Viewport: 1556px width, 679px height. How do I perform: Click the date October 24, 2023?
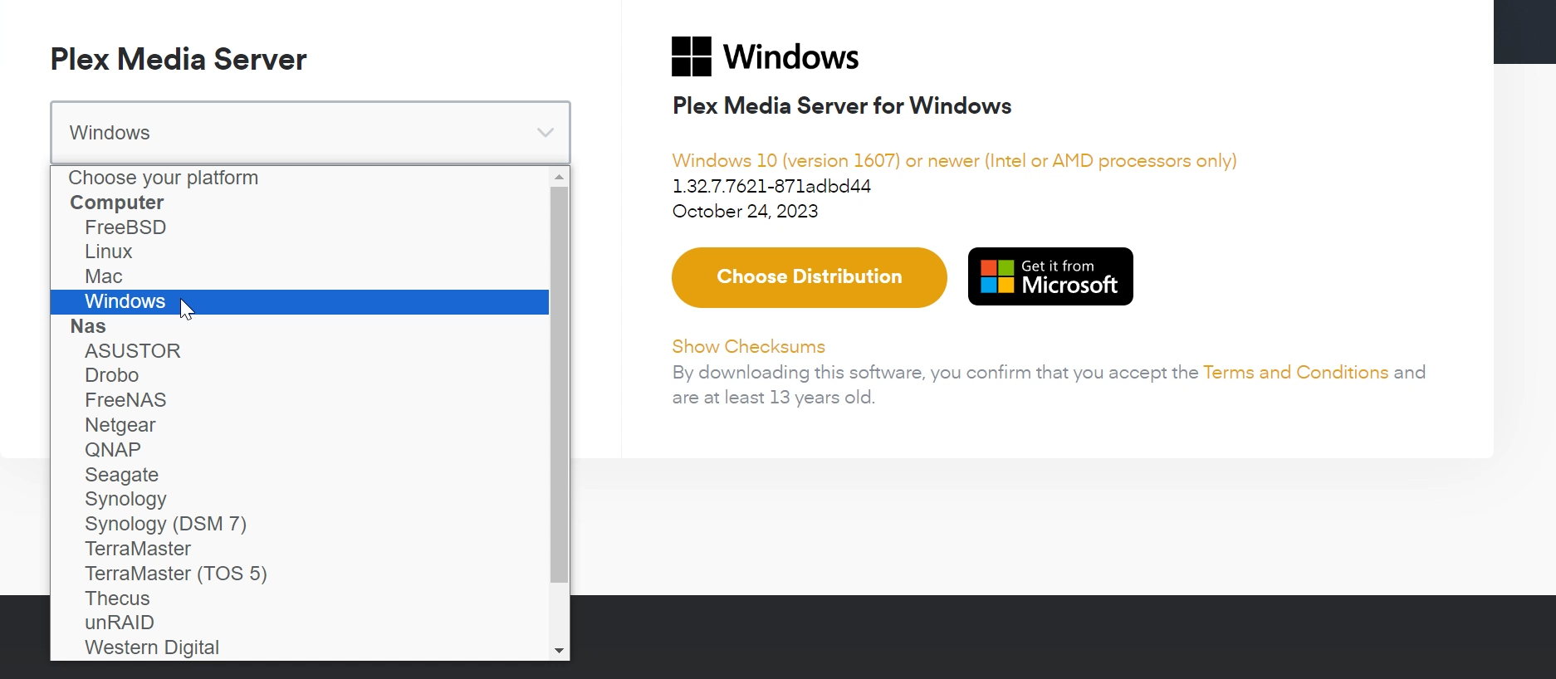click(745, 212)
